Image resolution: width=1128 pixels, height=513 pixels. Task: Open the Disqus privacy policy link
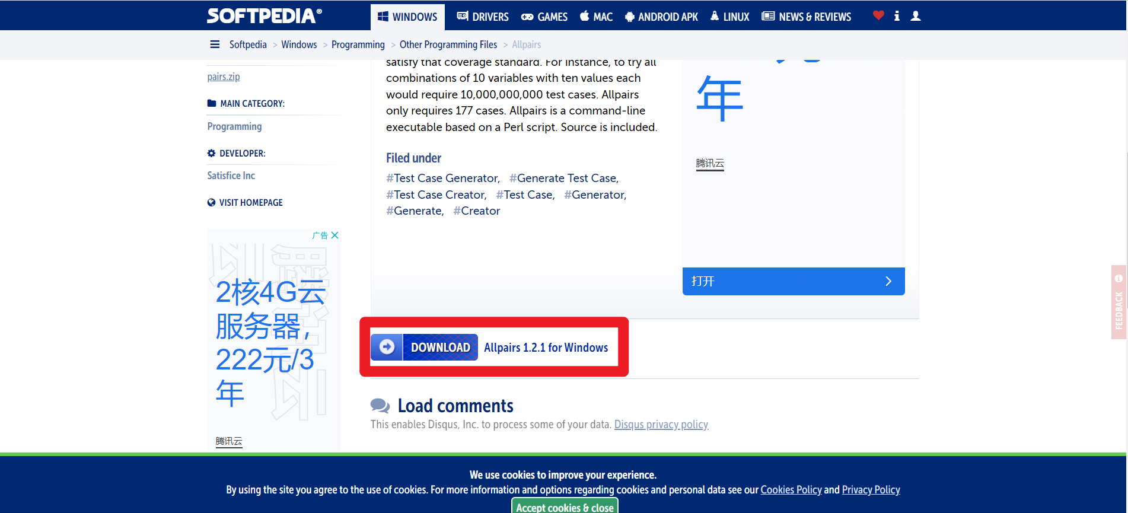tap(661, 425)
